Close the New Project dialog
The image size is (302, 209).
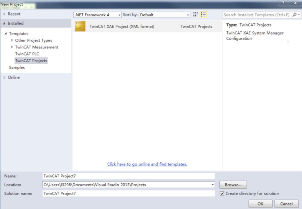295,3
